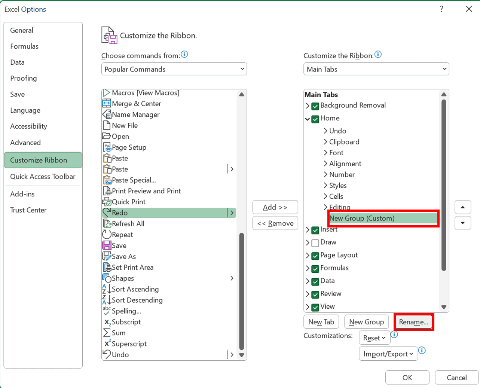The height and width of the screenshot is (388, 480).
Task: Click the New Group button
Action: tap(367, 322)
